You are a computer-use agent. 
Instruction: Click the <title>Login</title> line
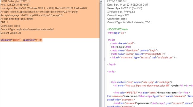[x=121, y=47]
